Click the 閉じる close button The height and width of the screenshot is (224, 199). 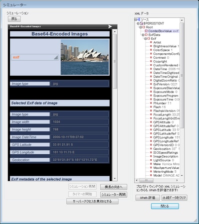[165, 206]
